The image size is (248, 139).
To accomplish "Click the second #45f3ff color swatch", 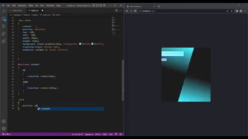I will click(92, 44).
